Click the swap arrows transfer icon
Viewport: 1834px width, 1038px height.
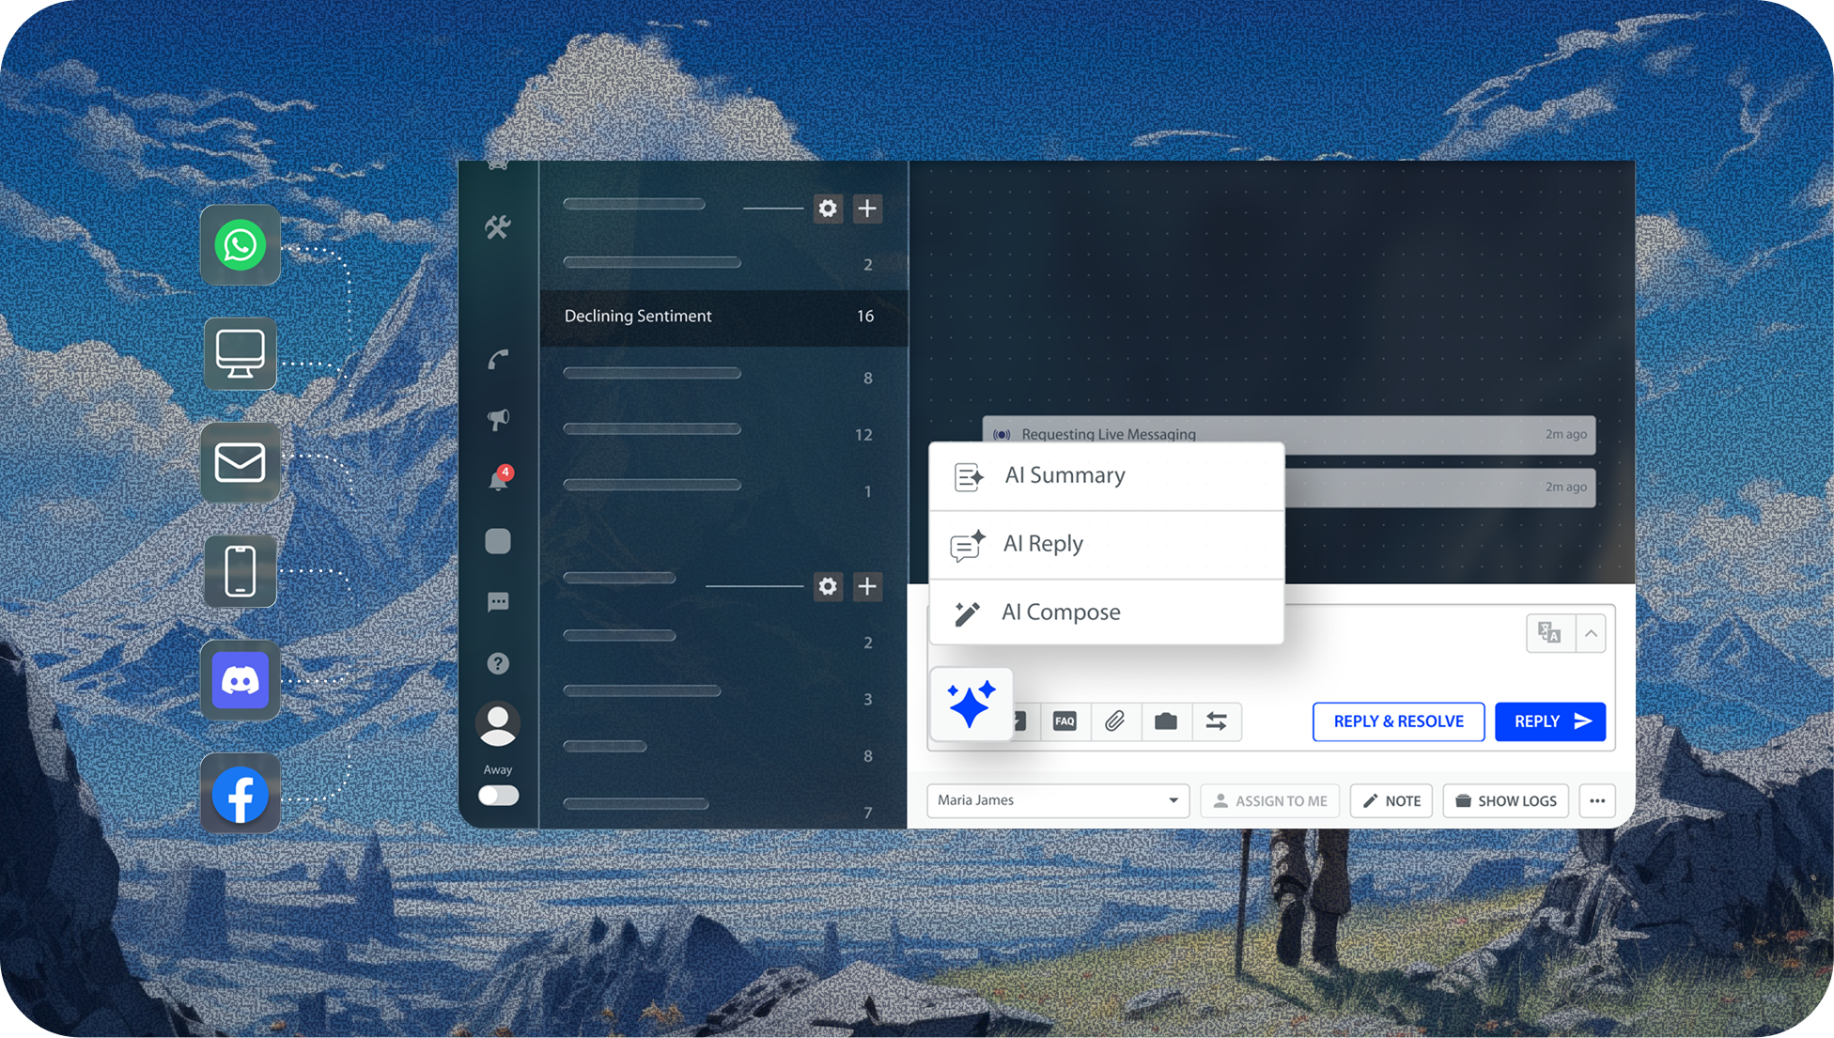click(1217, 721)
